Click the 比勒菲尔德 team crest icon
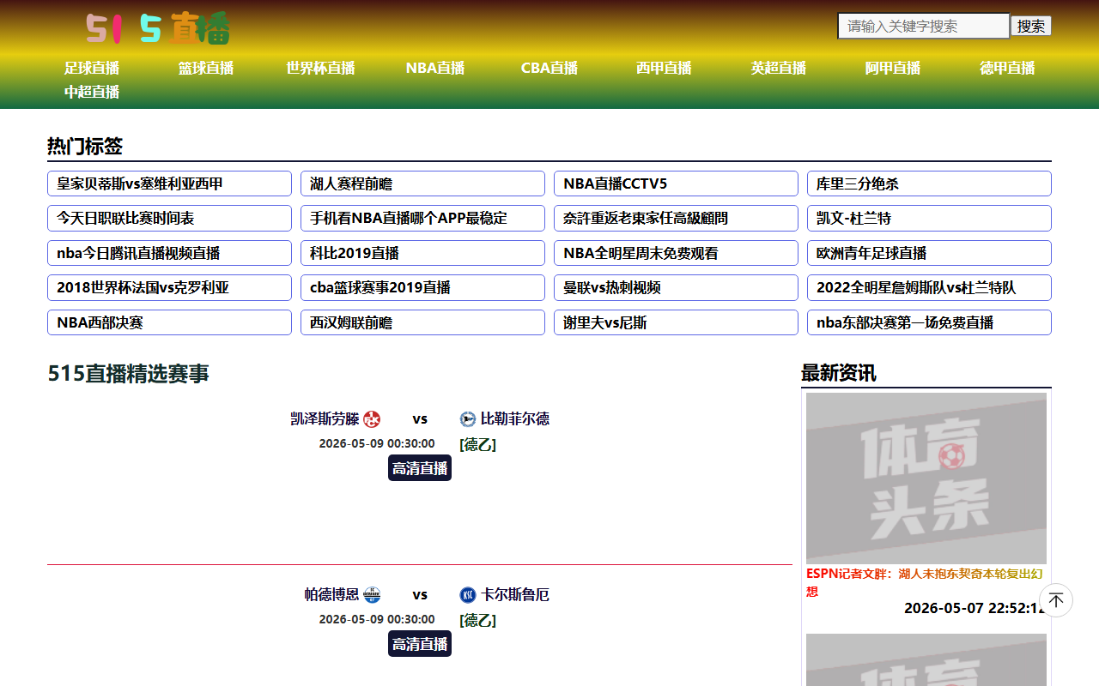This screenshot has width=1099, height=686. tap(468, 419)
